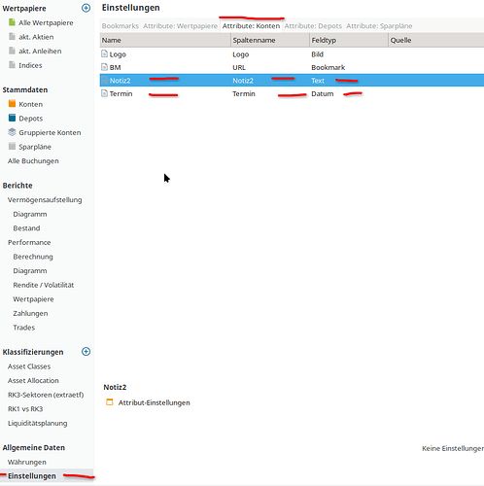The image size is (484, 486).
Task: Select the BM attribute row
Action: [x=292, y=67]
